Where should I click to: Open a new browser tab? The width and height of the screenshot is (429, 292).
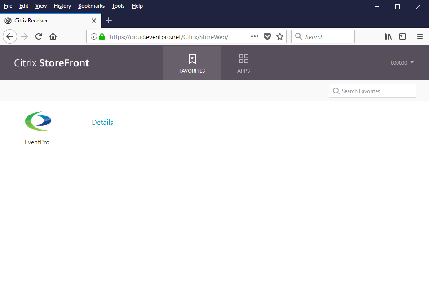(109, 20)
